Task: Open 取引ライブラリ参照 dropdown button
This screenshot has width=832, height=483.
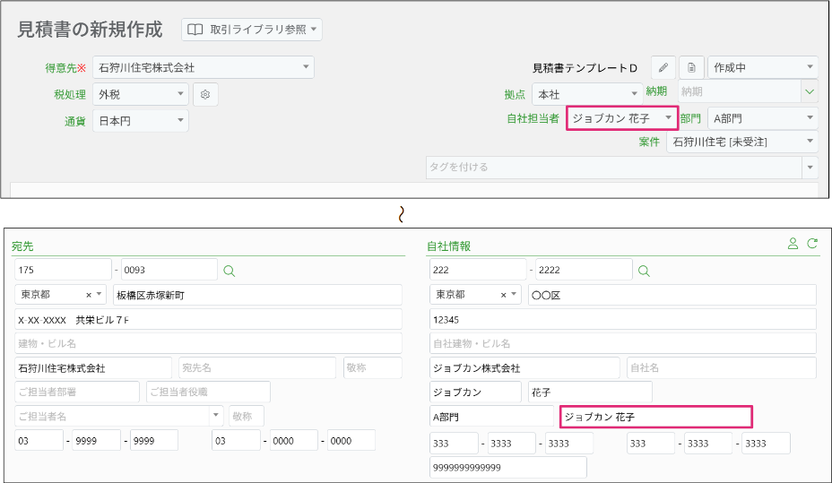Action: pyautogui.click(x=252, y=30)
